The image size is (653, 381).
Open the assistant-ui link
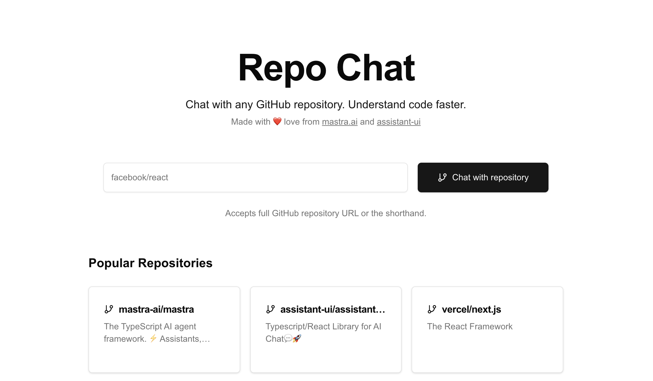click(398, 122)
